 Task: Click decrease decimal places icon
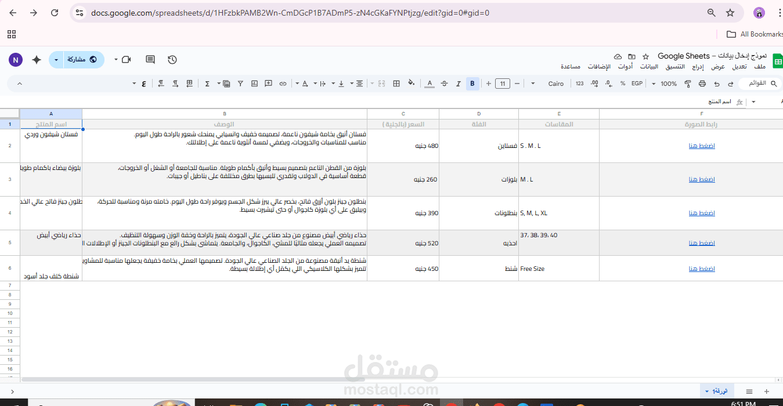pos(608,84)
